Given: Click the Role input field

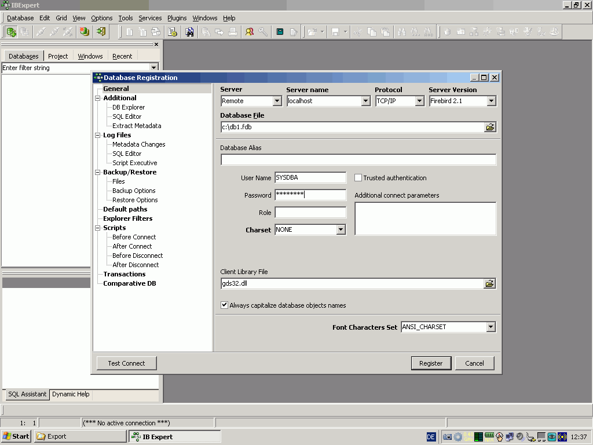Looking at the screenshot, I should (x=310, y=212).
